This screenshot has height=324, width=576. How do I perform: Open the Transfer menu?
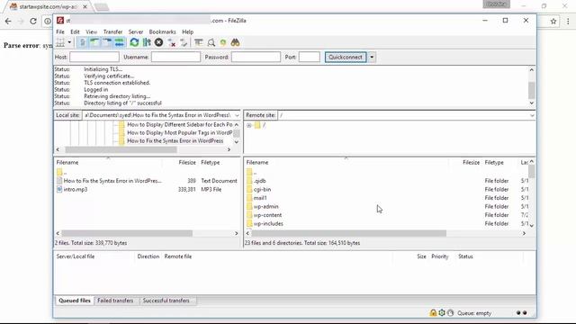(x=112, y=32)
